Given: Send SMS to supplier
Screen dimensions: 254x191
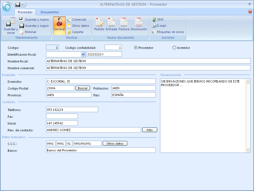Looking at the screenshot, I should click(x=154, y=19).
